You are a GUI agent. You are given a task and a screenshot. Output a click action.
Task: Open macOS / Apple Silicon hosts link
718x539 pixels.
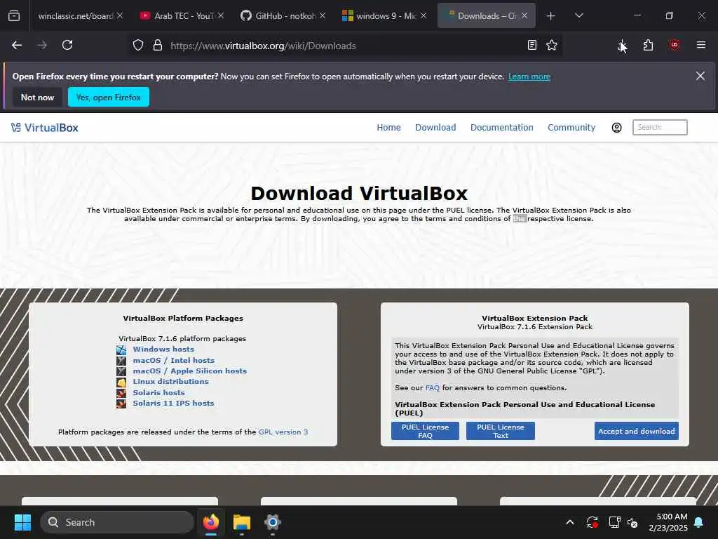click(x=189, y=371)
